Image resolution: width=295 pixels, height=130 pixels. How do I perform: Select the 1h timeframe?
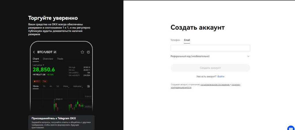tap(44, 86)
